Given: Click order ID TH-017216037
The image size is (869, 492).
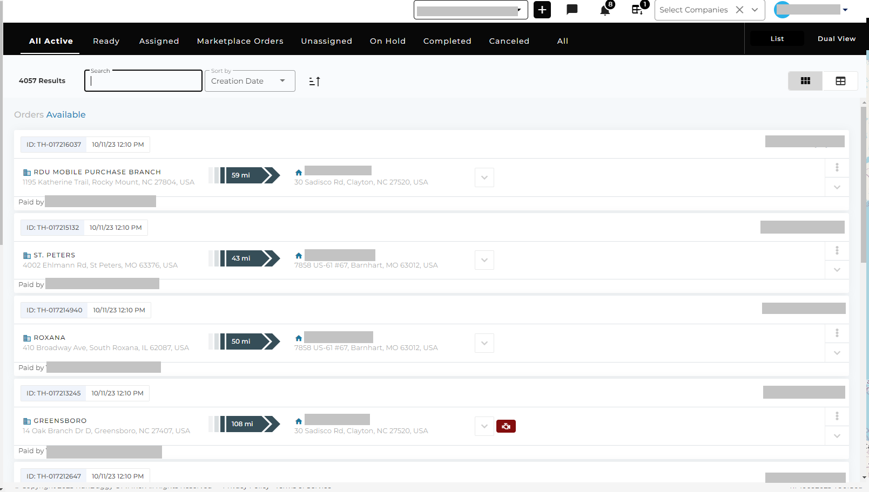Looking at the screenshot, I should click(54, 145).
